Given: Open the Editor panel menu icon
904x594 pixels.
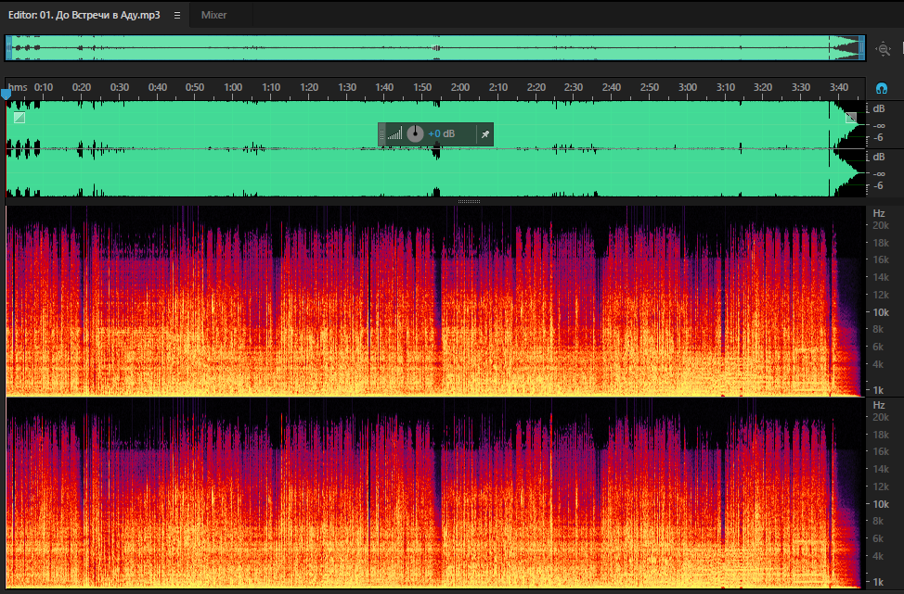Looking at the screenshot, I should [177, 16].
